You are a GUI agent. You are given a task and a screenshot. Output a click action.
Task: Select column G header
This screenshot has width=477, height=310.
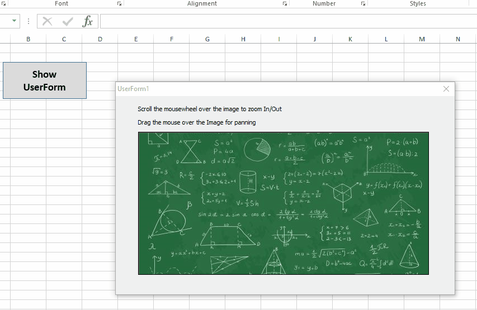[x=207, y=39]
